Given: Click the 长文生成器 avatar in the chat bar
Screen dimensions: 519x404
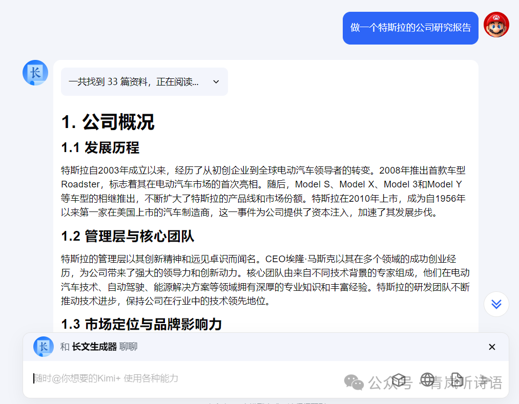Looking at the screenshot, I should tap(44, 347).
